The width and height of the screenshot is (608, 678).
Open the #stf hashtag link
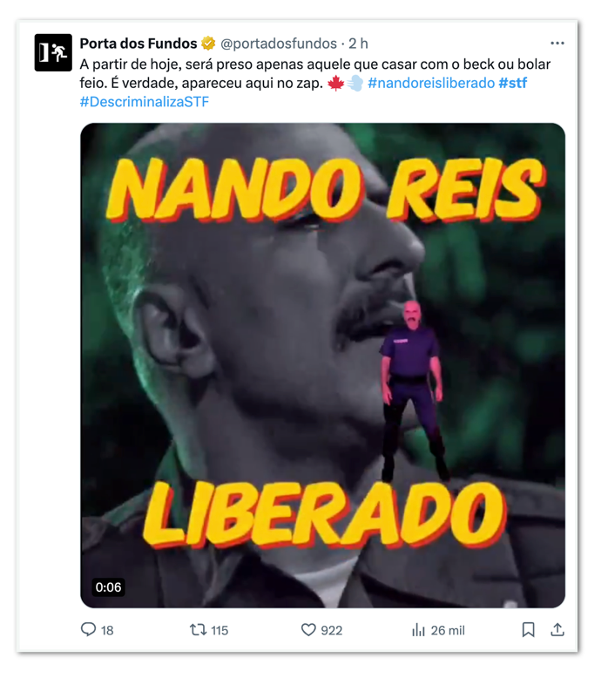point(512,83)
